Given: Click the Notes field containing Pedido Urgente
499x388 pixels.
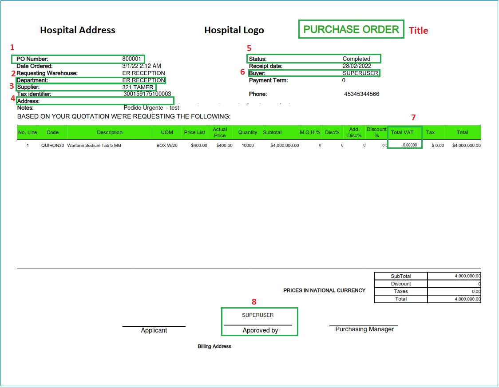Looking at the screenshot, I should [x=151, y=107].
